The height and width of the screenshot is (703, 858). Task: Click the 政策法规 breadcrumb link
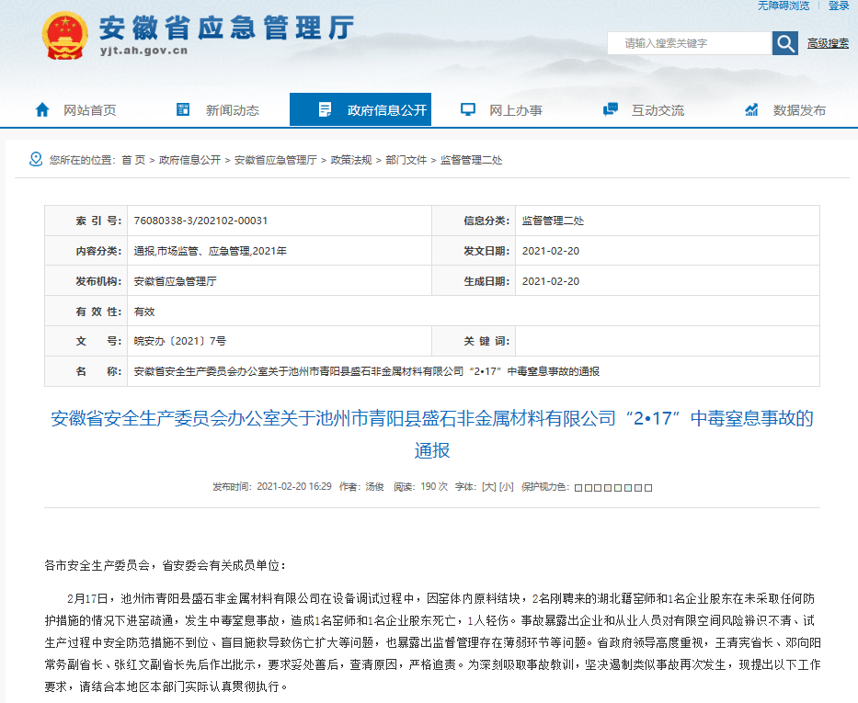tap(351, 160)
